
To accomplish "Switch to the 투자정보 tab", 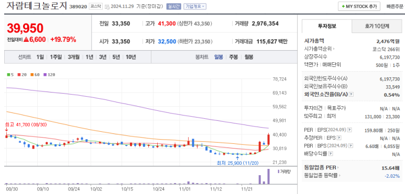I will [x=327, y=26].
